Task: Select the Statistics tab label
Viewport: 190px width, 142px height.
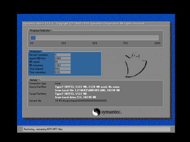Action: [x=35, y=51]
